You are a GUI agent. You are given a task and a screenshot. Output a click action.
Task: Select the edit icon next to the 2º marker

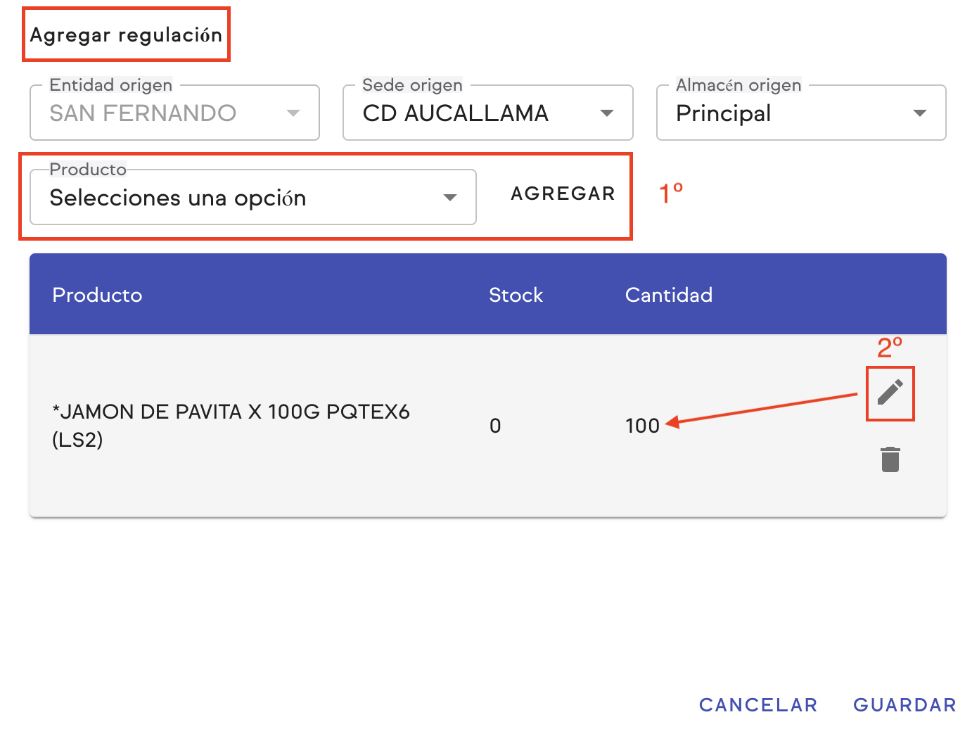[x=890, y=393]
